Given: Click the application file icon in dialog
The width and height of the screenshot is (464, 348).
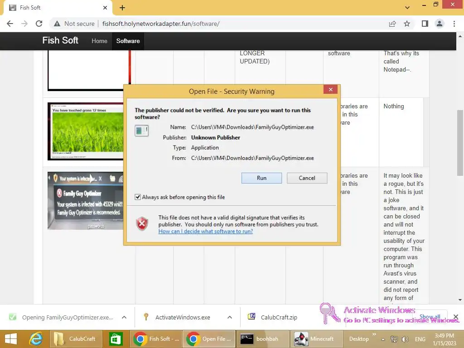Looking at the screenshot, I should tap(141, 130).
